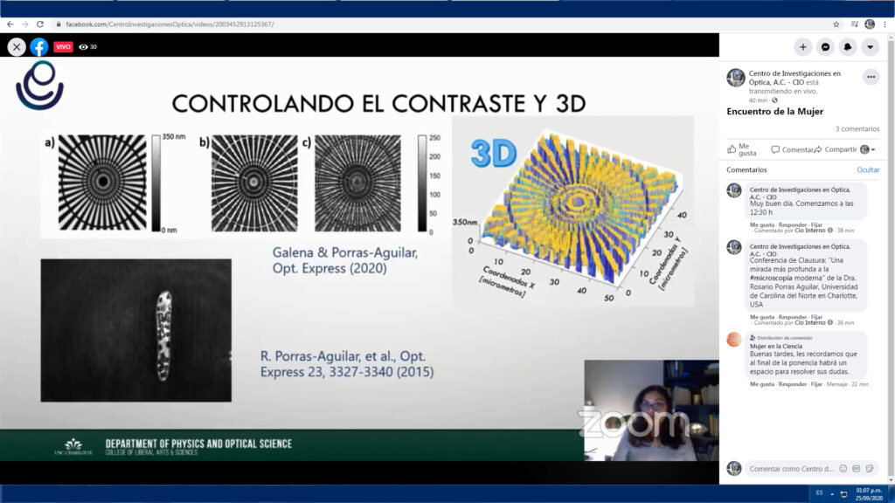Reply to the Mujer en la Ciencia comment
895x503 pixels.
[x=793, y=384]
